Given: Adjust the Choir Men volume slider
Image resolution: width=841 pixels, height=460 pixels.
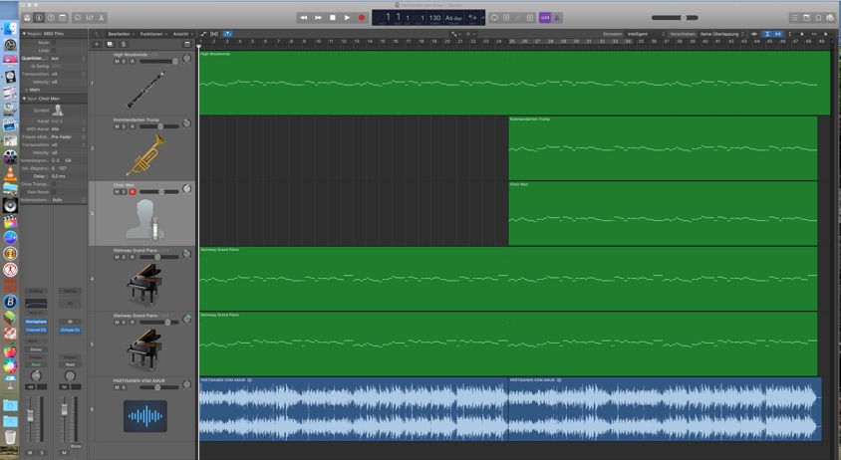Looking at the screenshot, I should tap(159, 192).
